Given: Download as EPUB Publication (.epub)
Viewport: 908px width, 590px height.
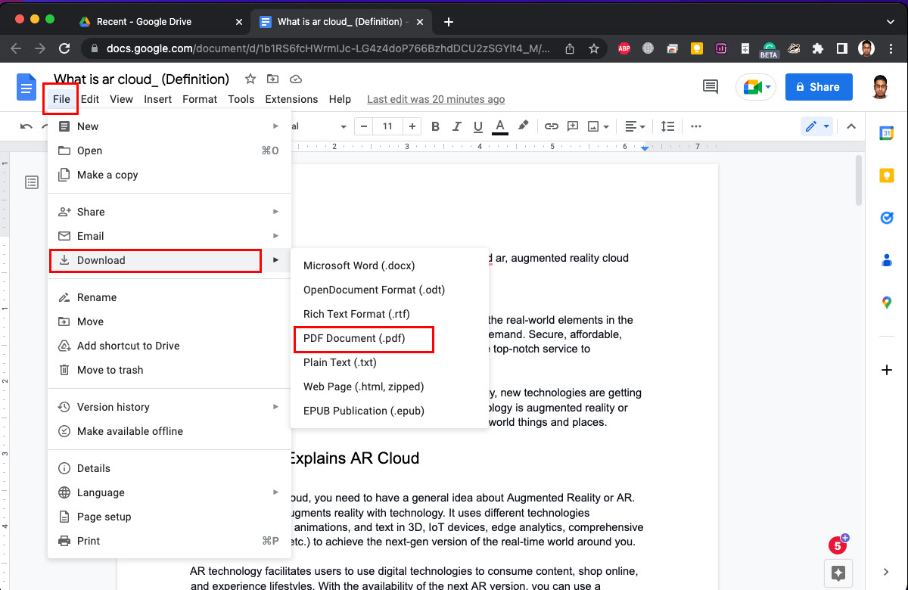Looking at the screenshot, I should pos(390,411).
